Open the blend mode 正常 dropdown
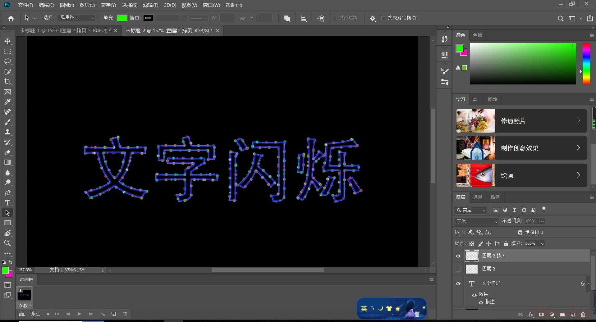The height and width of the screenshot is (322, 596). point(476,221)
